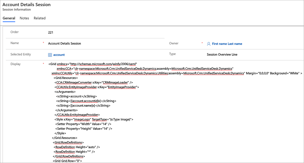Viewport: 304px width, 163px height.
Task: Click the RowDefinition Height="auto" line
Action: click(x=77, y=147)
